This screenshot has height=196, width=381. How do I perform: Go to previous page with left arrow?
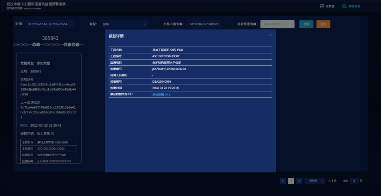(283, 181)
